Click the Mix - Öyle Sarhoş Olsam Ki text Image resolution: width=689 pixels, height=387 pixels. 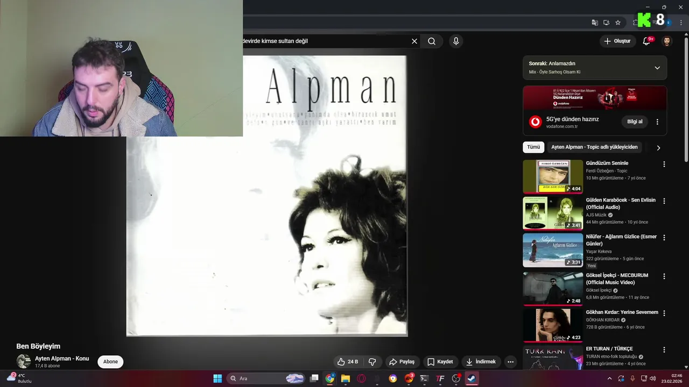tap(554, 72)
